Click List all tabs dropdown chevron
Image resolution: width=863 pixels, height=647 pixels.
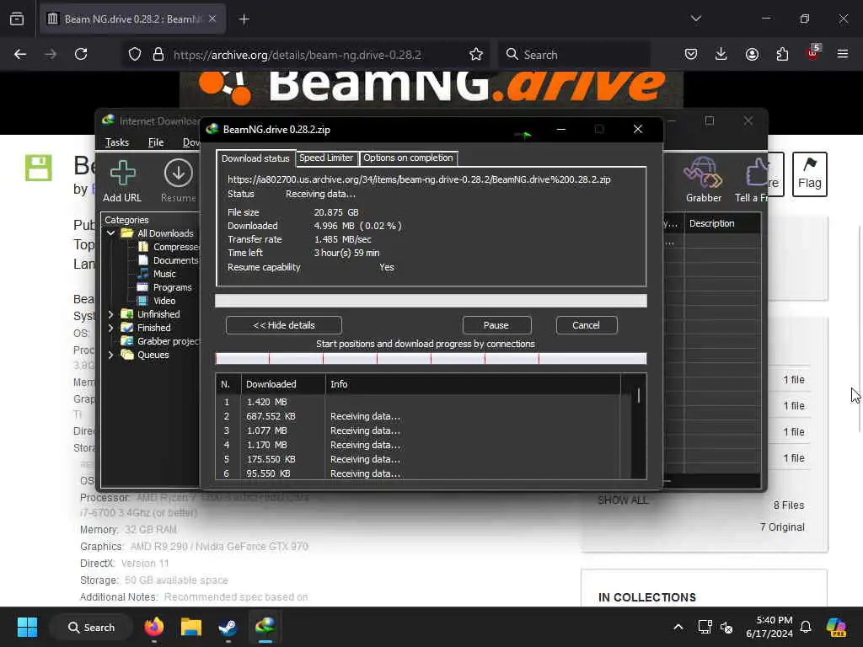695,19
